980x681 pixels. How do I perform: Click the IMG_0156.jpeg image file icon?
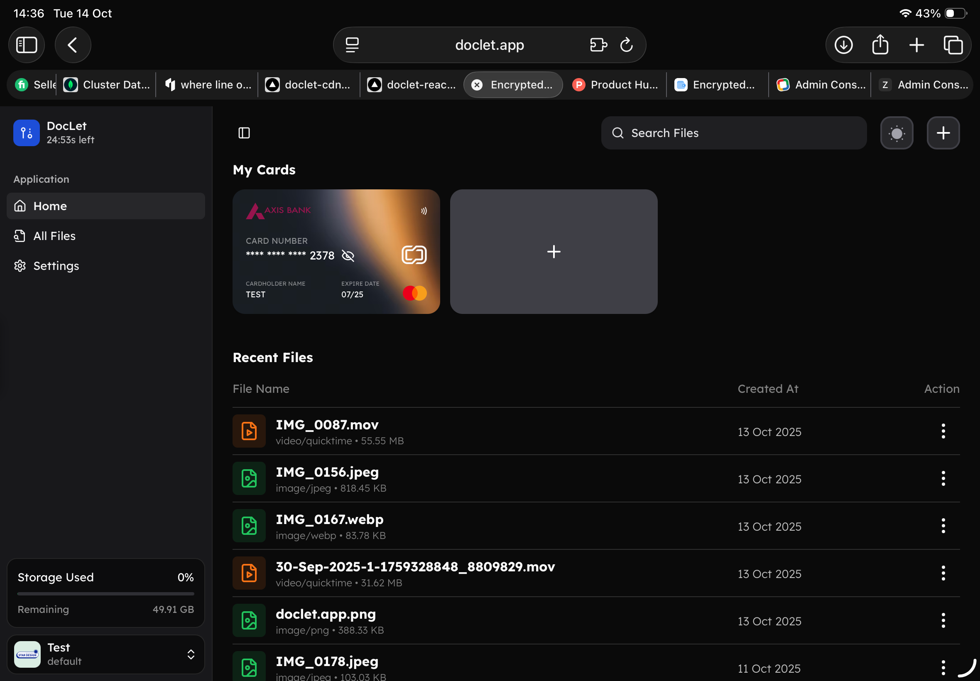[x=249, y=479]
